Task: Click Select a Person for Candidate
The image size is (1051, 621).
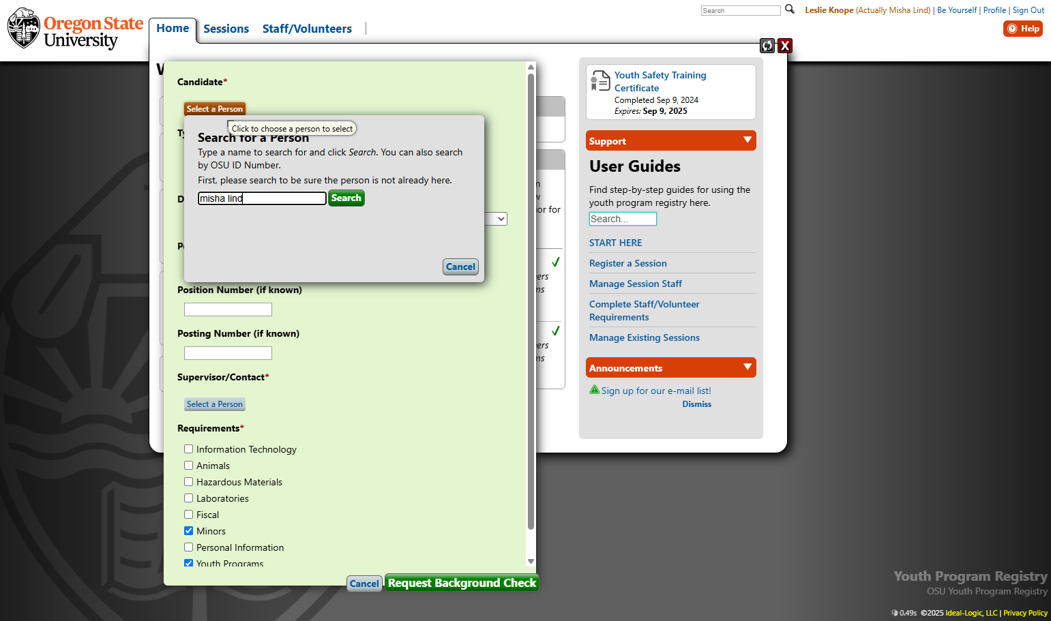Action: [215, 109]
